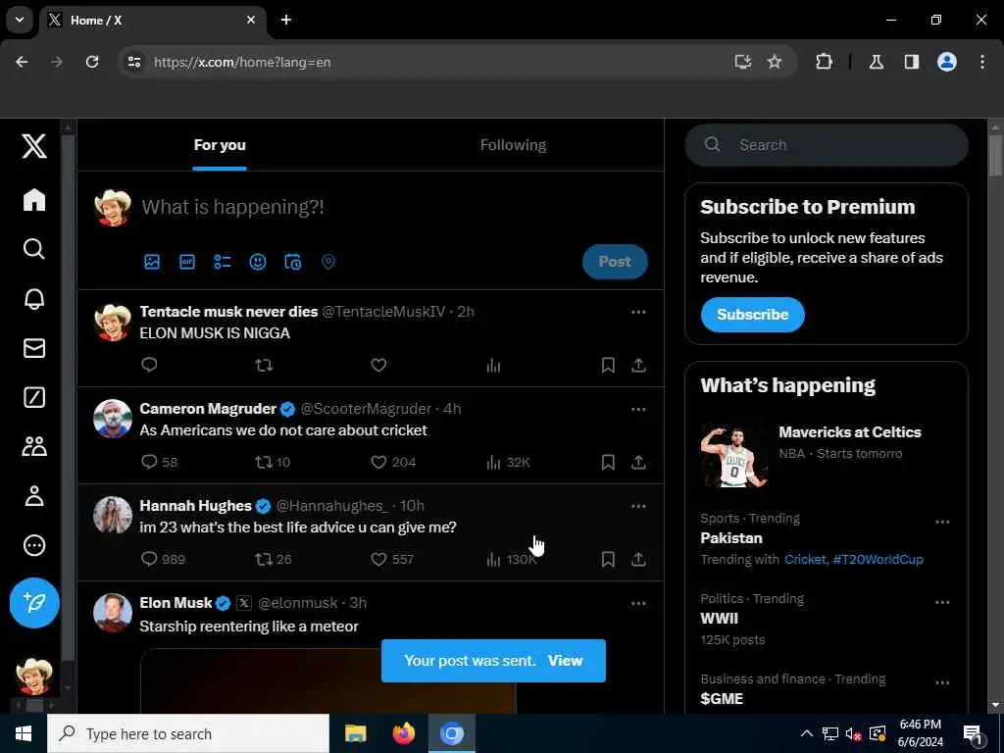Like the Cameron Magruder post
1004x753 pixels.
pyautogui.click(x=378, y=463)
